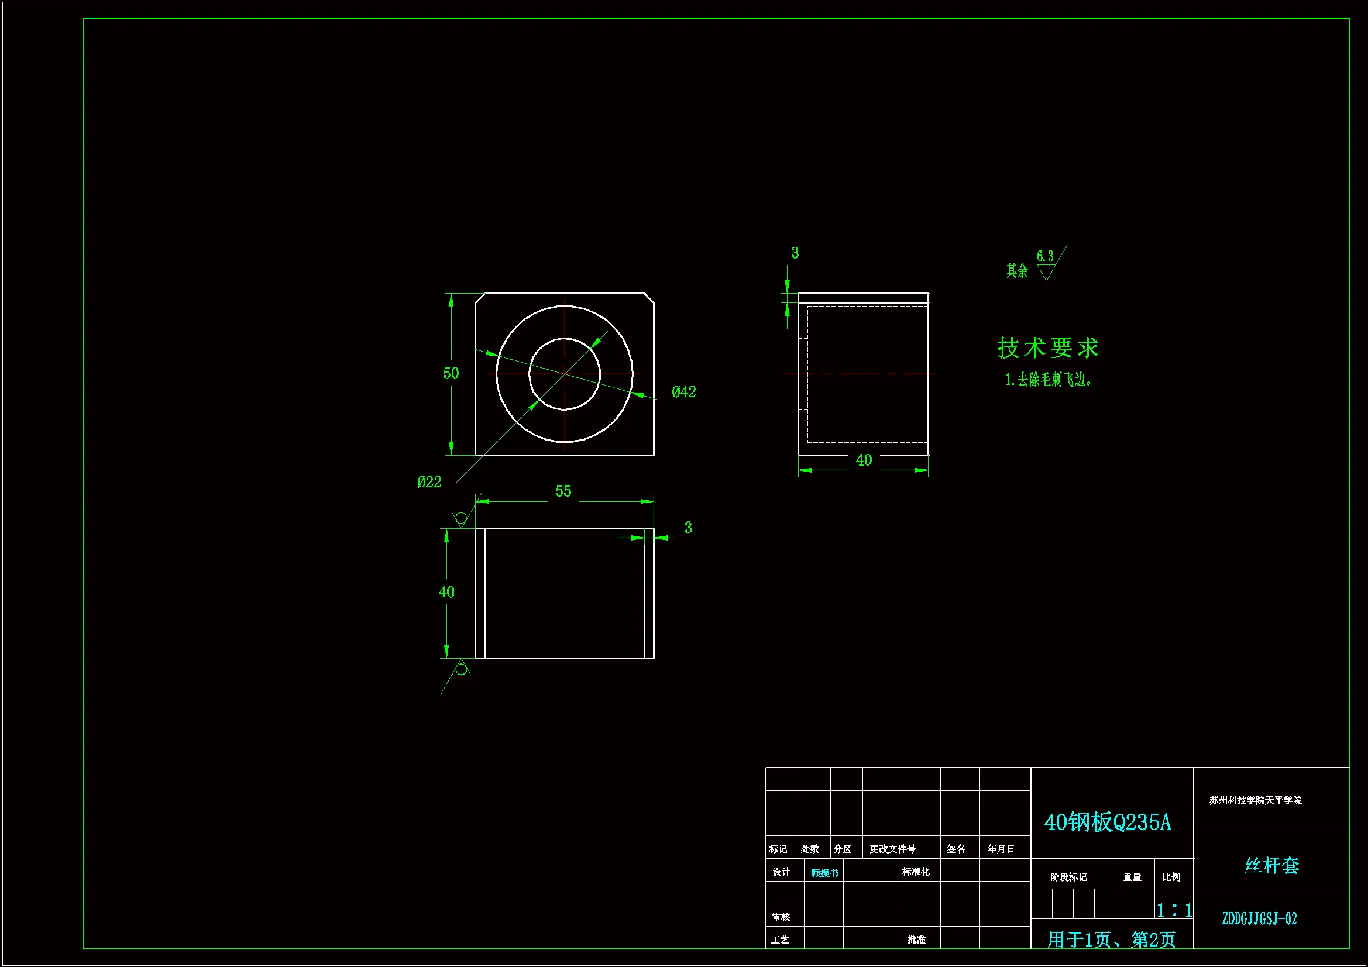Select the 1:1 scale value

1174,910
